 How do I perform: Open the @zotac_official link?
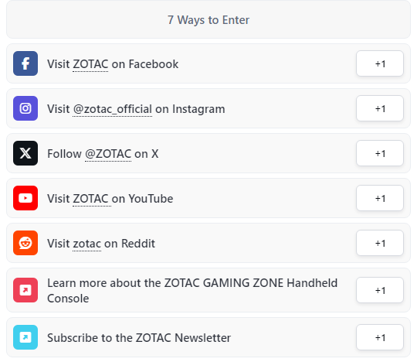pyautogui.click(x=112, y=109)
